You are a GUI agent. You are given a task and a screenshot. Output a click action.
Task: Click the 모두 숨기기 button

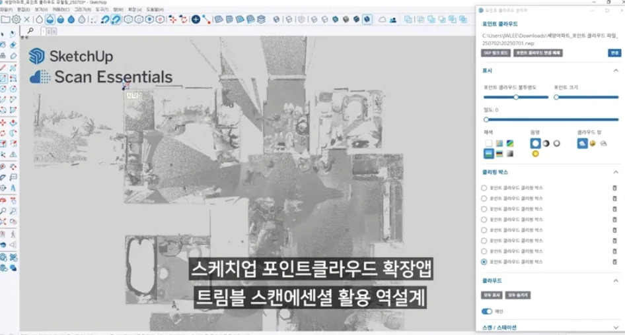[518, 295]
